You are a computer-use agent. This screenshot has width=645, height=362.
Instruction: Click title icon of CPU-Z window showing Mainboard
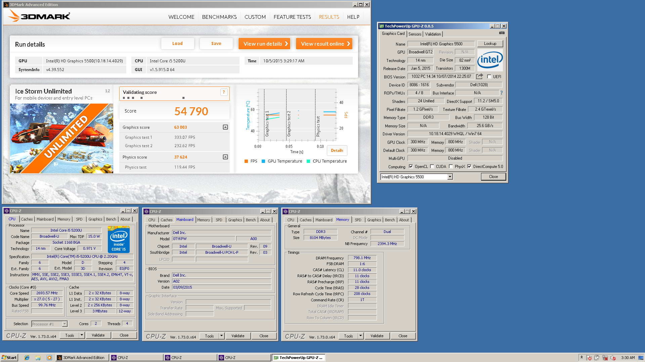(146, 212)
